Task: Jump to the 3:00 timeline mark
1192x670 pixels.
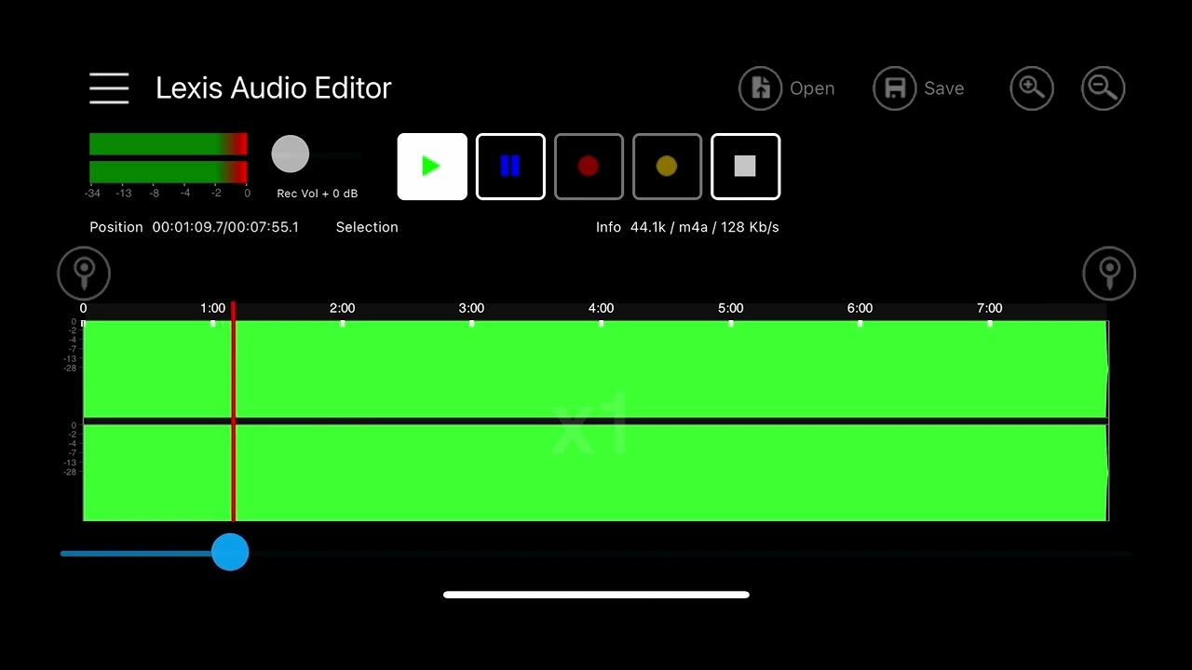Action: click(x=472, y=308)
